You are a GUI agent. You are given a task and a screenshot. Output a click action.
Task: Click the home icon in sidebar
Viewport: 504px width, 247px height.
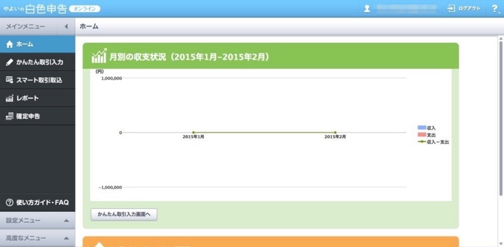pyautogui.click(x=9, y=44)
